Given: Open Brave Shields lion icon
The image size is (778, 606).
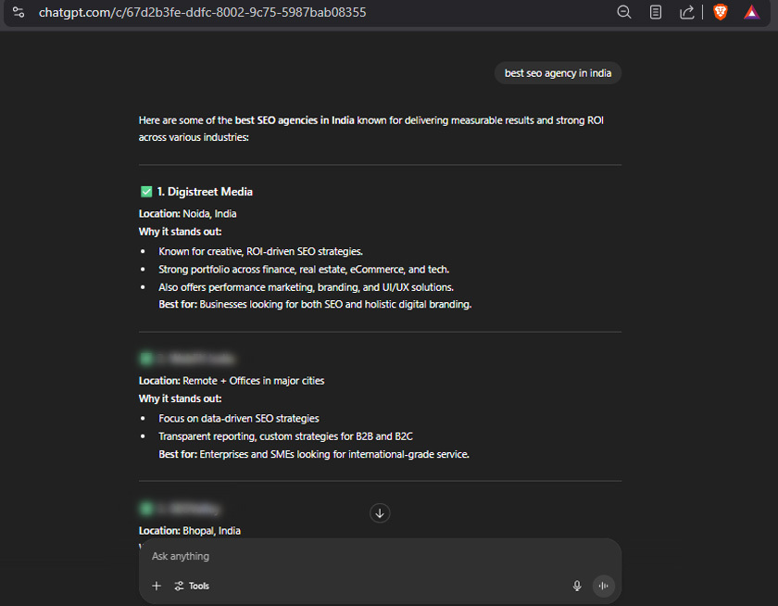Looking at the screenshot, I should tap(720, 12).
